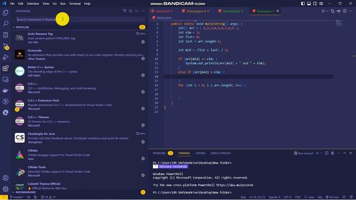Change Spaces: 4 indentation setting

click(x=274, y=197)
